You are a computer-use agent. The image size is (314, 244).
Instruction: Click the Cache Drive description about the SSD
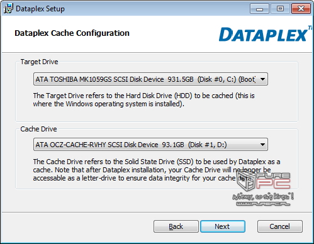pyautogui.click(x=157, y=170)
